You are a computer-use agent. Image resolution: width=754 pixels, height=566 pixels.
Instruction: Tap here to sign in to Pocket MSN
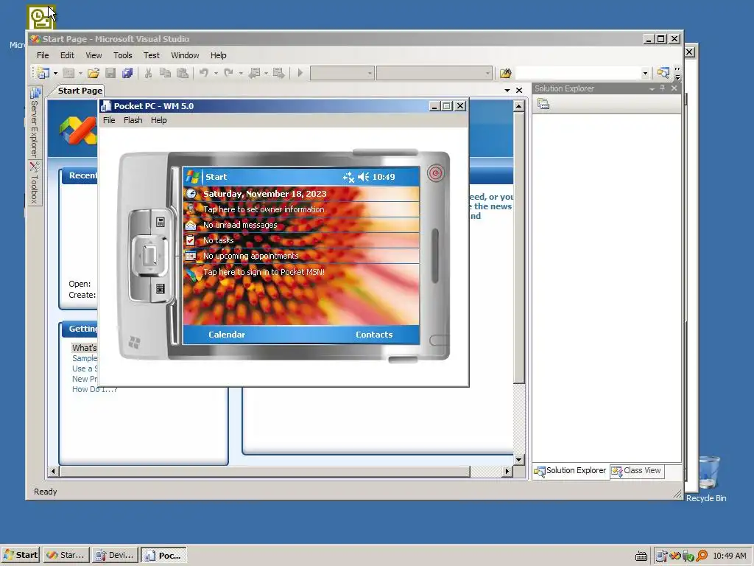(301, 273)
